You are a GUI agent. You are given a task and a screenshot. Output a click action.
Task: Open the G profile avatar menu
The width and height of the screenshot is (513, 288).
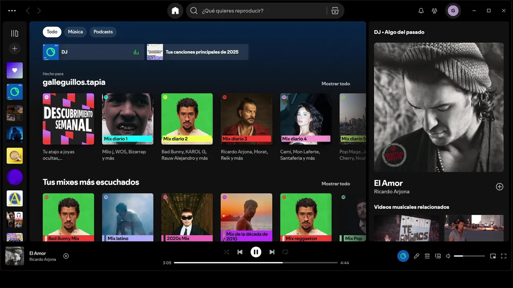[453, 11]
